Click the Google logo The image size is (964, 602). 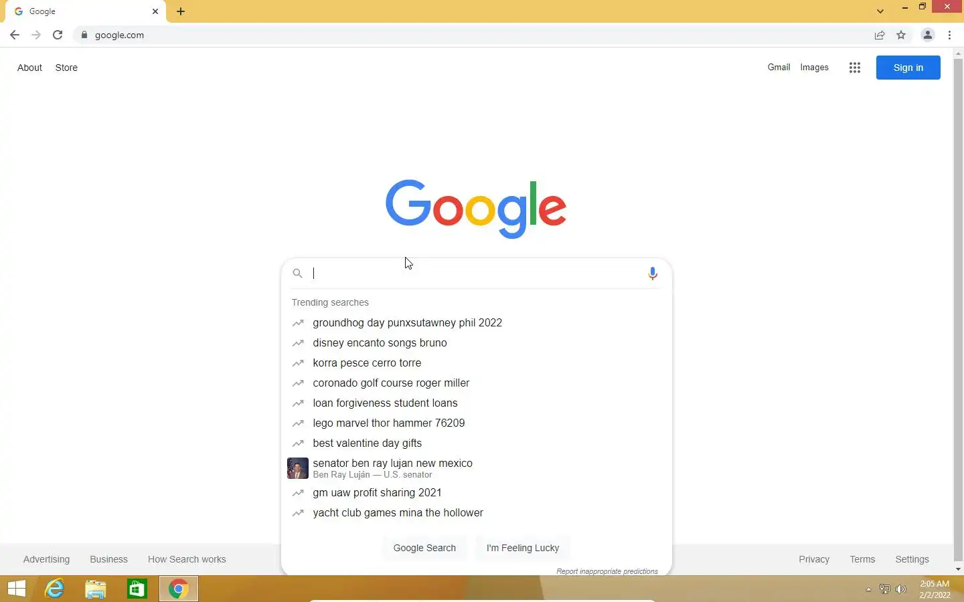coord(476,209)
